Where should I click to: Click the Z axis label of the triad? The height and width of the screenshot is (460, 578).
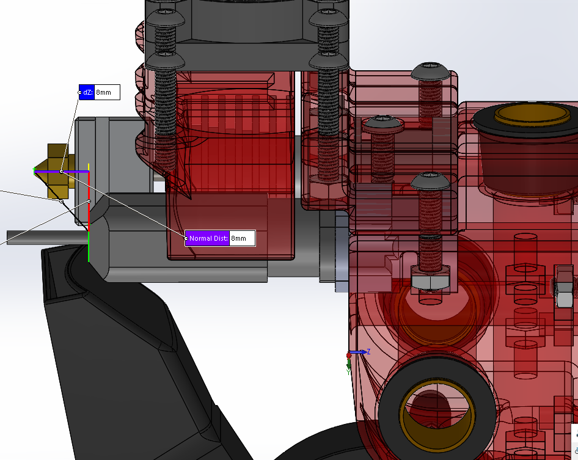tap(368, 352)
